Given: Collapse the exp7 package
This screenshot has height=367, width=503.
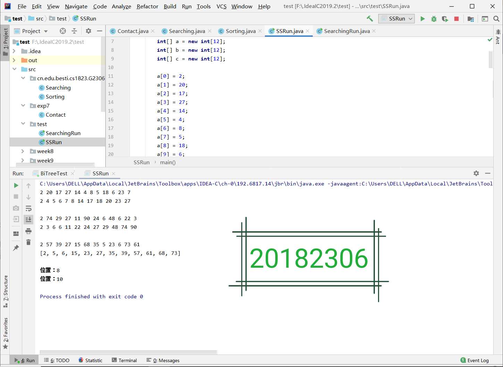Looking at the screenshot, I should [23, 106].
